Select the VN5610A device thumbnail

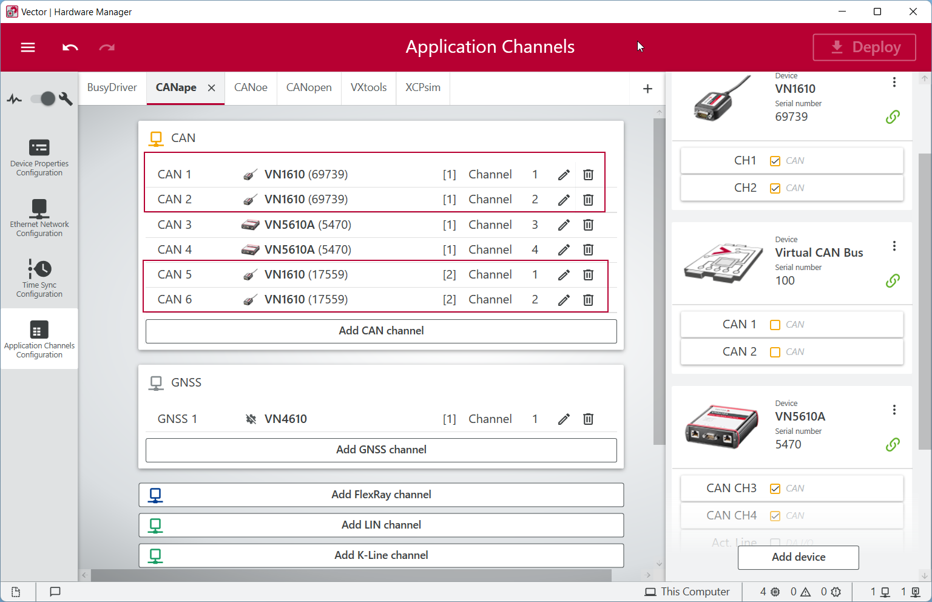(x=722, y=427)
